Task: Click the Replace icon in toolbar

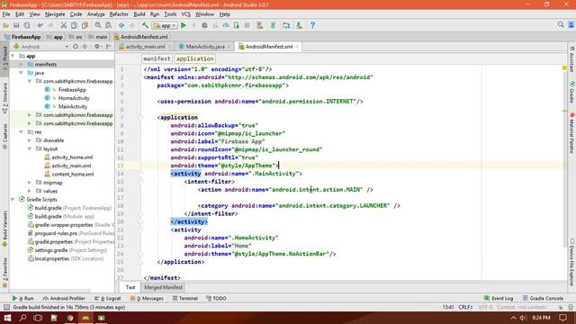Action: pyautogui.click(x=108, y=25)
